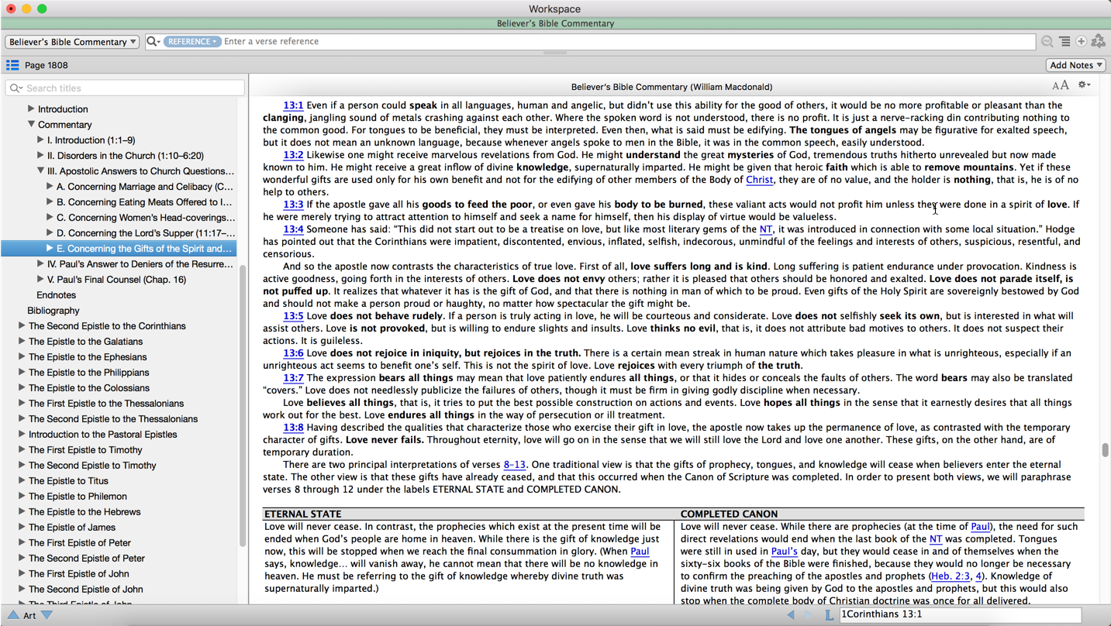Screen dimensions: 1111x626
Task: Select The Epistle to the Philippians
Action: [x=88, y=372]
